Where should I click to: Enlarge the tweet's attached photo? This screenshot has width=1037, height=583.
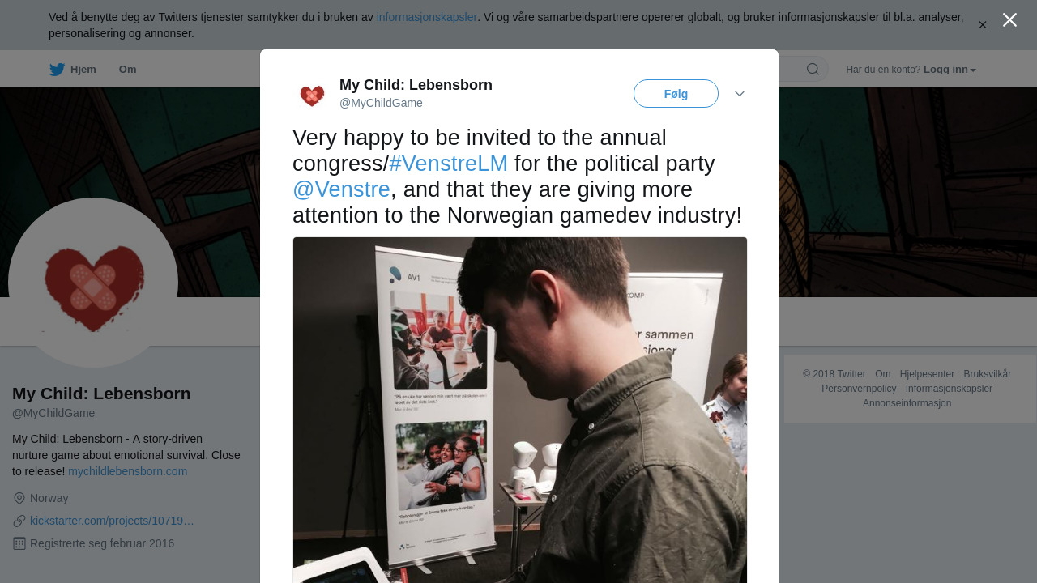[520, 410]
